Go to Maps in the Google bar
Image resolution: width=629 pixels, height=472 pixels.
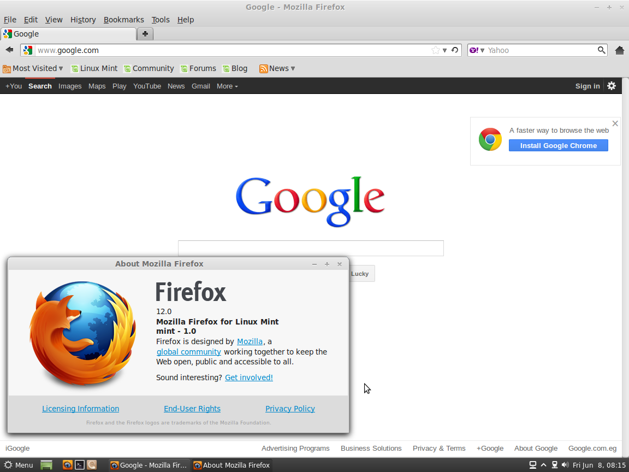pyautogui.click(x=97, y=86)
